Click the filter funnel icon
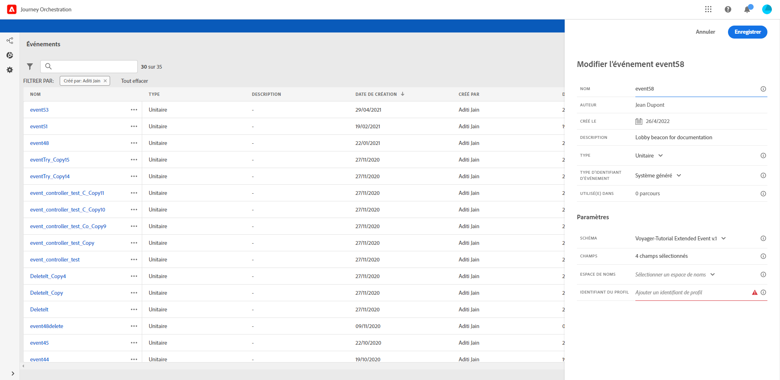Viewport: 780px width, 380px height. point(30,66)
